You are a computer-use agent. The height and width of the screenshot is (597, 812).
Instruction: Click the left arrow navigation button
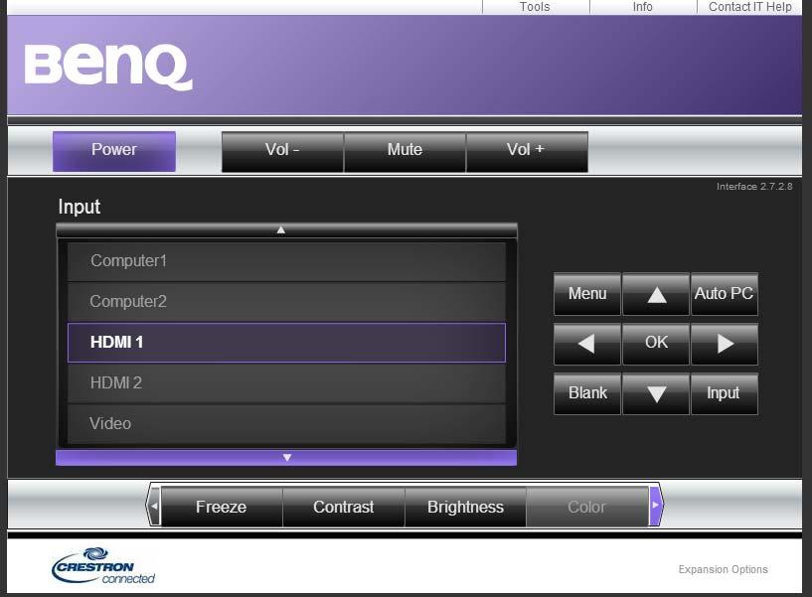pyautogui.click(x=586, y=344)
